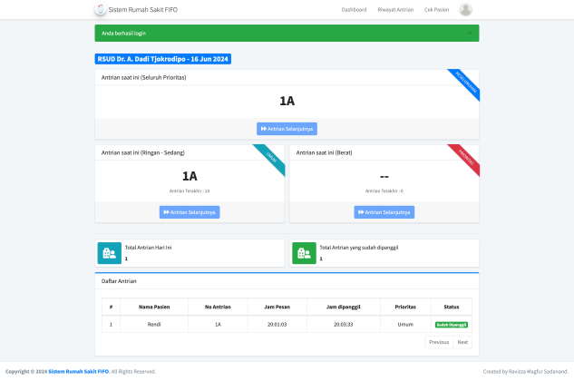Click the Sistem Rumah Sakit FIFO logo icon
The image size is (574, 381).
pyautogui.click(x=100, y=10)
